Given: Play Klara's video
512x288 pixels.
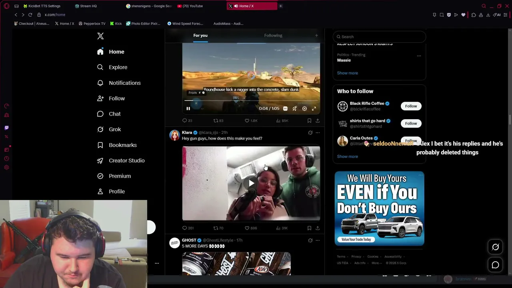Looking at the screenshot, I should pos(251,183).
